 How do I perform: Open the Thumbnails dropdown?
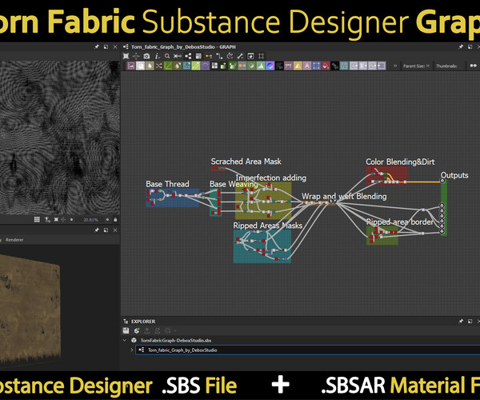446,66
